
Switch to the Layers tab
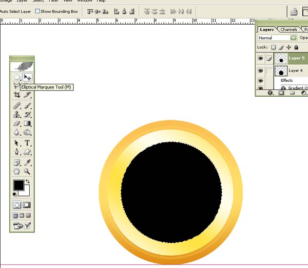pyautogui.click(x=266, y=29)
